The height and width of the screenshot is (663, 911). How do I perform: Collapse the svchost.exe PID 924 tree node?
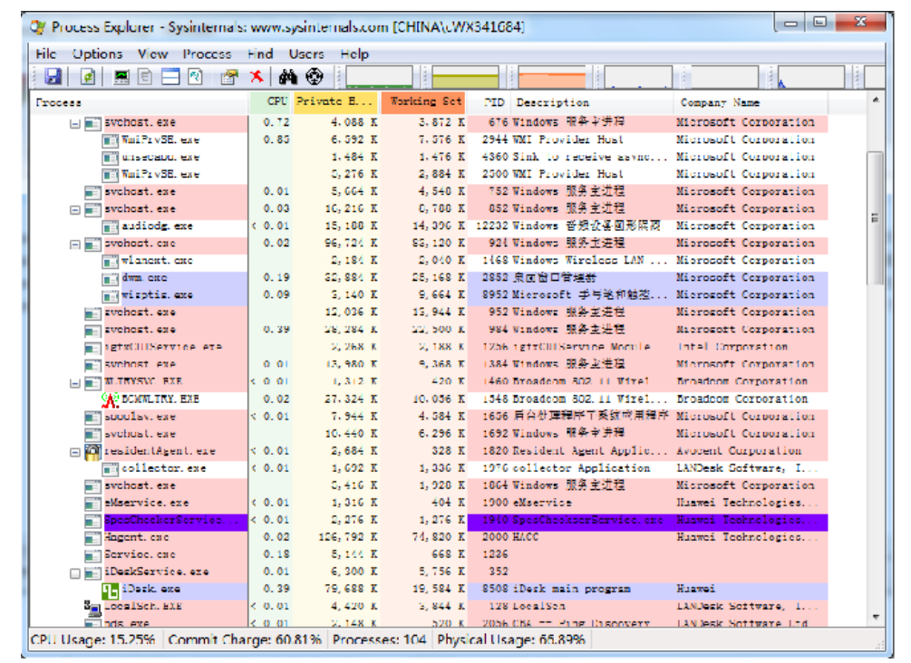click(x=75, y=245)
